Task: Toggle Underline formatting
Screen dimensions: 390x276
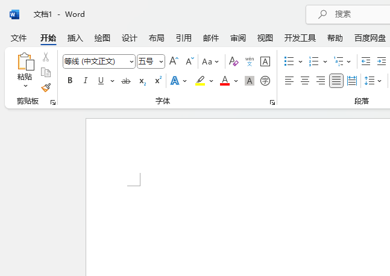Action: pos(101,81)
